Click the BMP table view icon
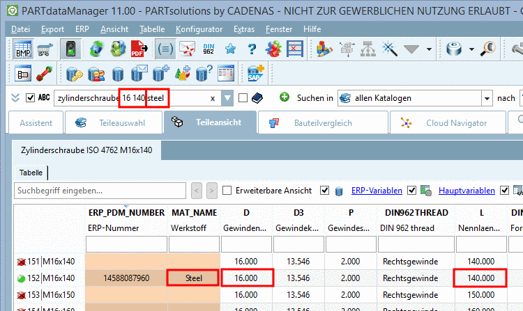The image size is (523, 311). (x=23, y=49)
